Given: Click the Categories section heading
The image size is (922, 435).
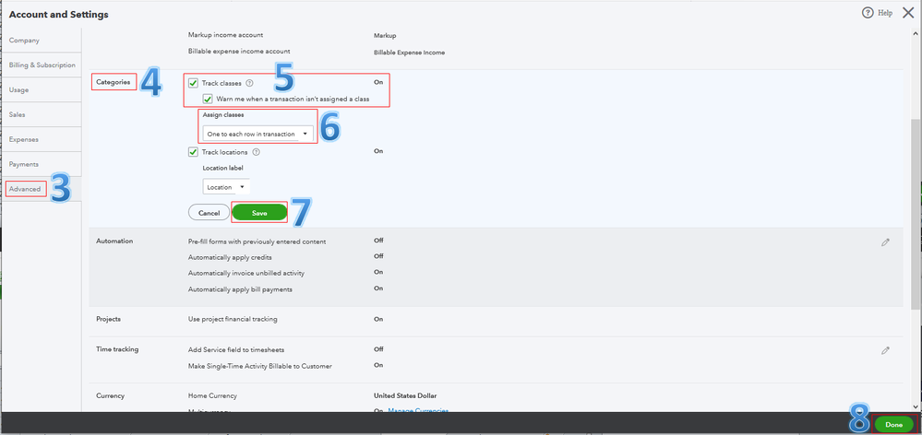Looking at the screenshot, I should [x=114, y=82].
